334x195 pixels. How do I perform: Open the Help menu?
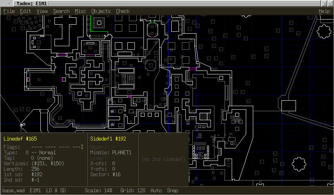pos(324,11)
